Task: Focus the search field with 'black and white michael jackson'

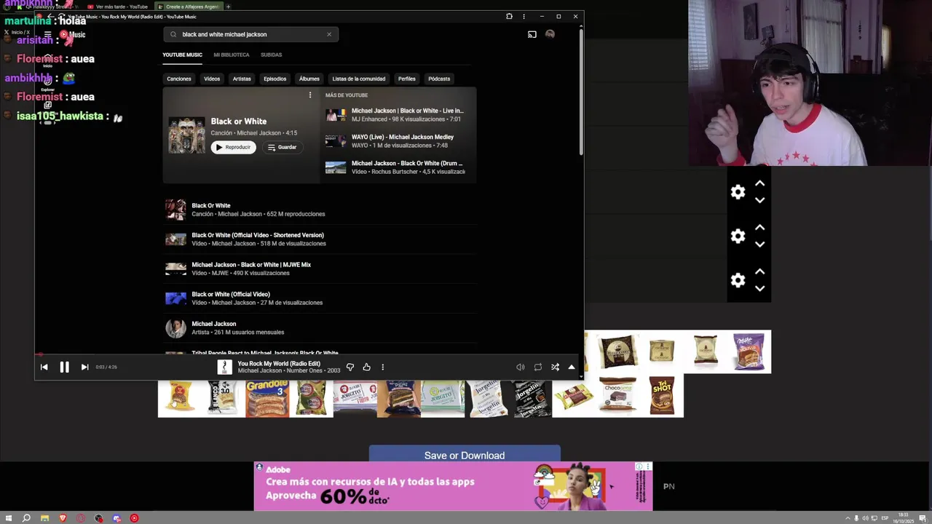Action: [251, 34]
